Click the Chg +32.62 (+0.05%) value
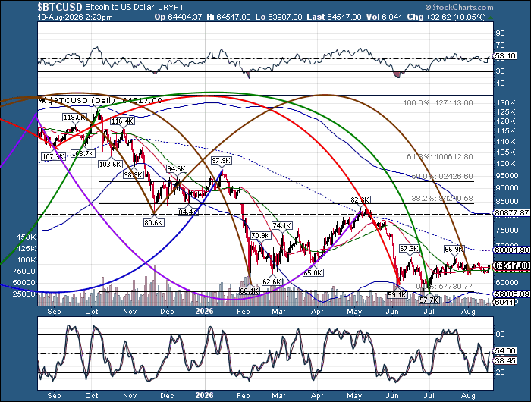Screen dimensions: 531x402 [x=446, y=17]
